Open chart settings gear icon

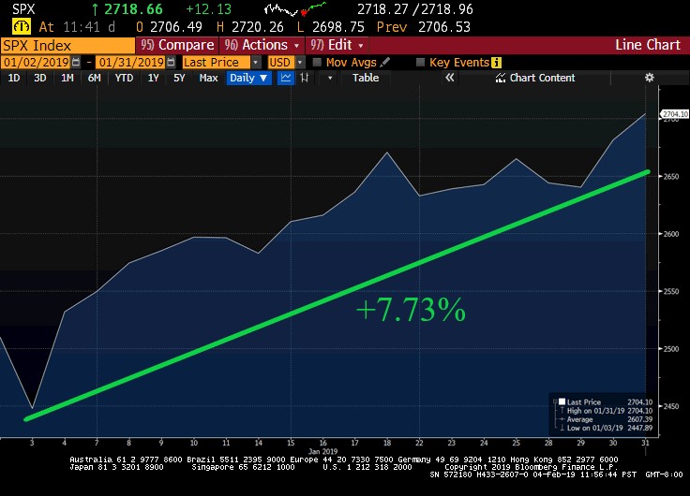pyautogui.click(x=649, y=78)
